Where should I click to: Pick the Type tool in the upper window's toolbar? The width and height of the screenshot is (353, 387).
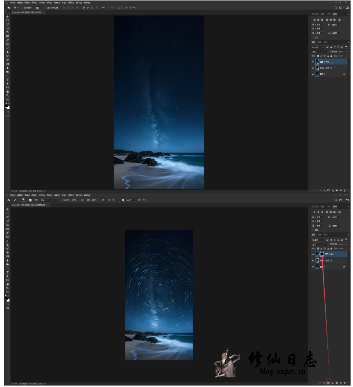(x=7, y=80)
